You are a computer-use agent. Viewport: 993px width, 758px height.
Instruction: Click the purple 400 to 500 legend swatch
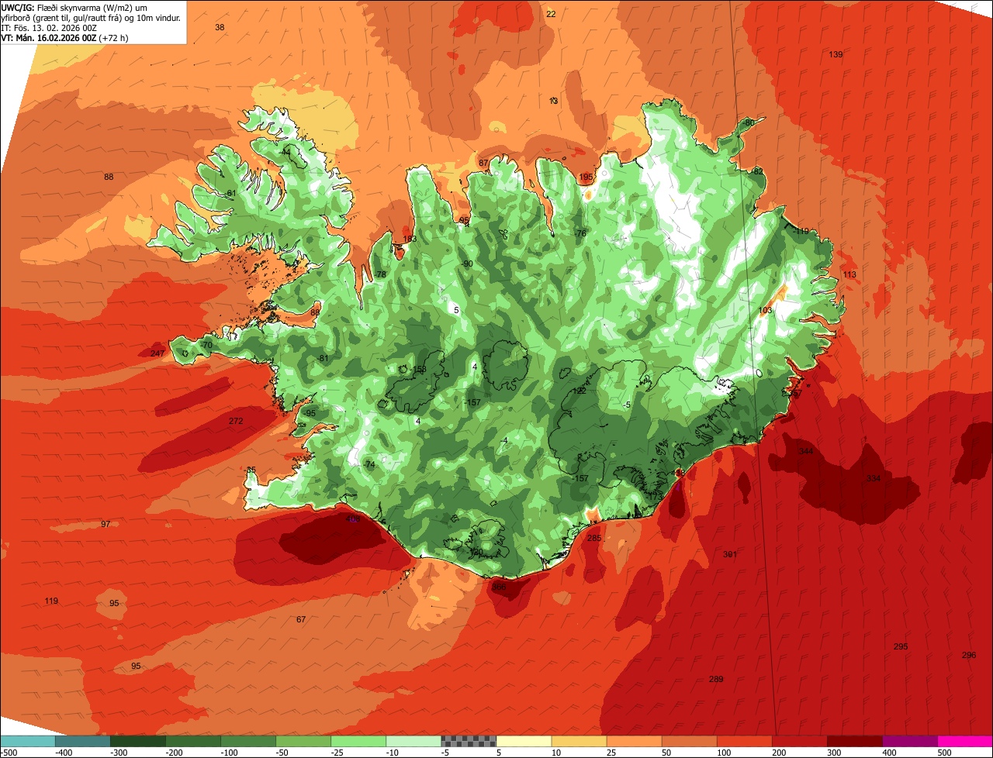point(909,740)
